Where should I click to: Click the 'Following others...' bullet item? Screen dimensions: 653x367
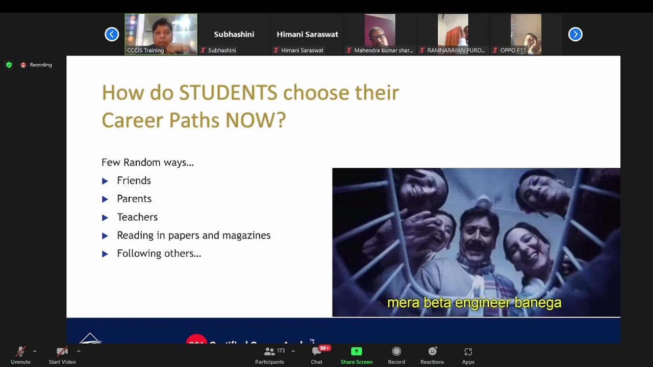pyautogui.click(x=159, y=253)
